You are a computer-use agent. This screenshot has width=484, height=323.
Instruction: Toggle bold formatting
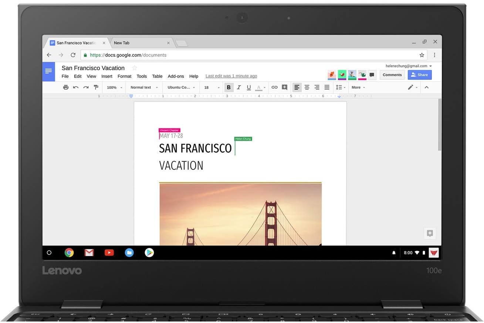[229, 87]
